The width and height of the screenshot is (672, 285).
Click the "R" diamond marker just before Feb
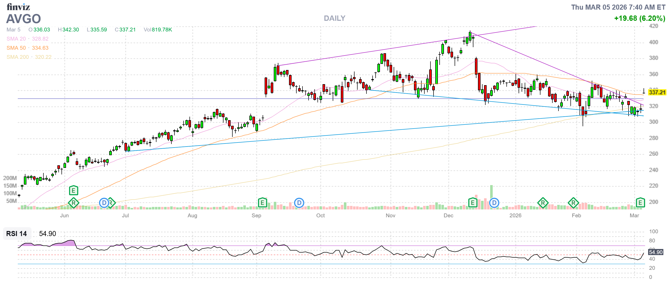573,203
